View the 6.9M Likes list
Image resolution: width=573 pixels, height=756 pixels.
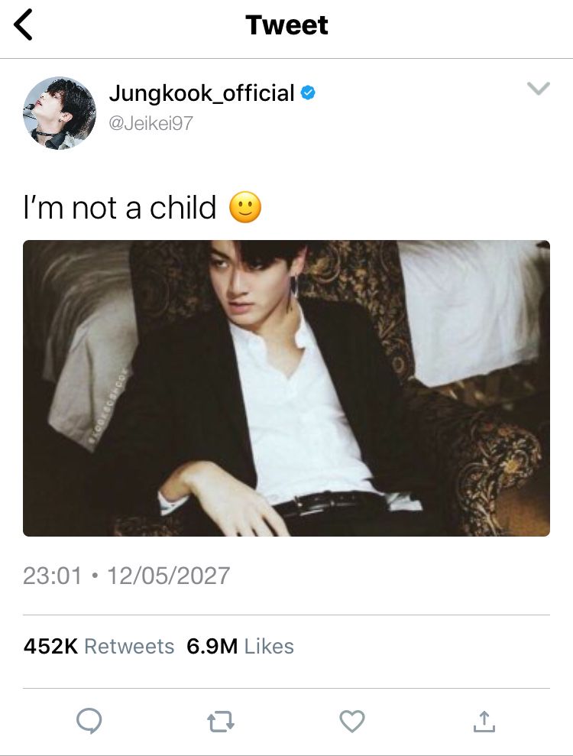240,647
